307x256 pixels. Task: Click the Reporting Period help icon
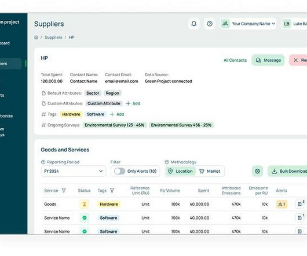[x=43, y=162]
